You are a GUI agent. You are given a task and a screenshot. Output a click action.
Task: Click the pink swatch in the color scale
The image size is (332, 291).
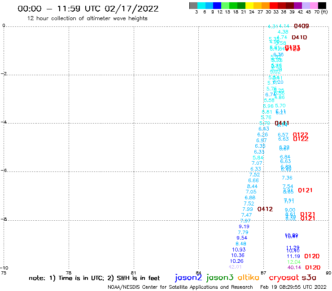pos(314,5)
